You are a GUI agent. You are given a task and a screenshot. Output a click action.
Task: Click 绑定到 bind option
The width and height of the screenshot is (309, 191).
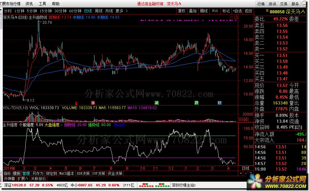tap(51, 173)
